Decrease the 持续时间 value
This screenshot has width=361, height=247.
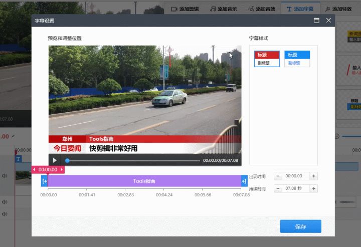[x=278, y=188]
